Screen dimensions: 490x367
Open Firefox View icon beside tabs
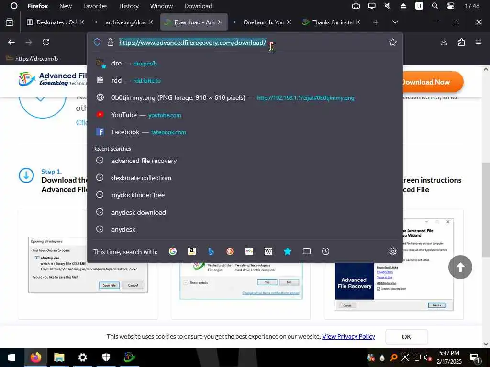pyautogui.click(x=10, y=22)
